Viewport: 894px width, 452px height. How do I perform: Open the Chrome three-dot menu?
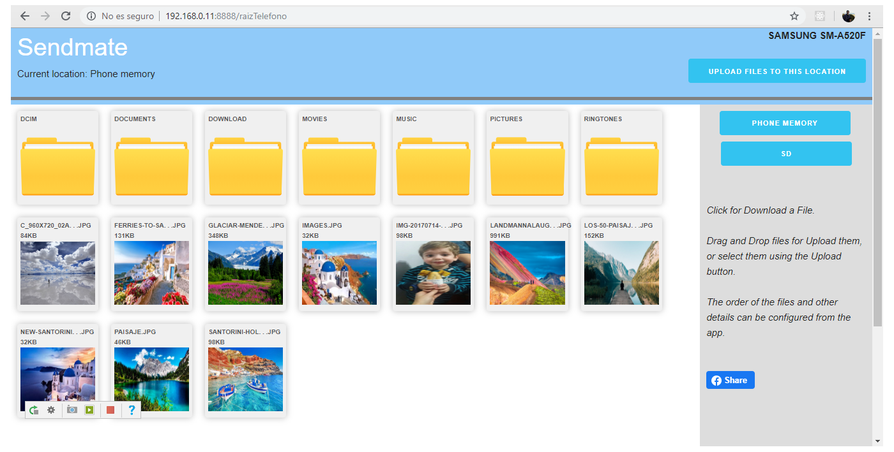click(869, 16)
